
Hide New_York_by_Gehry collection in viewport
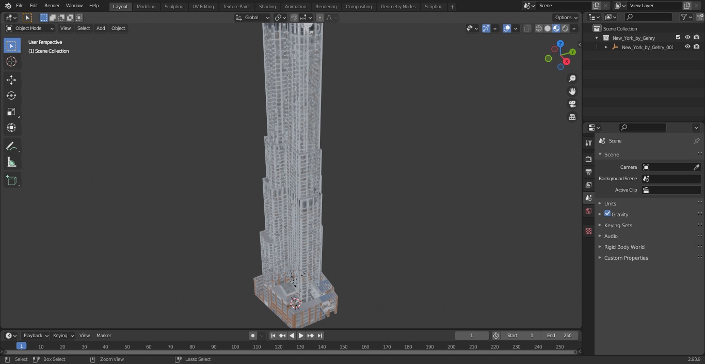pyautogui.click(x=687, y=37)
